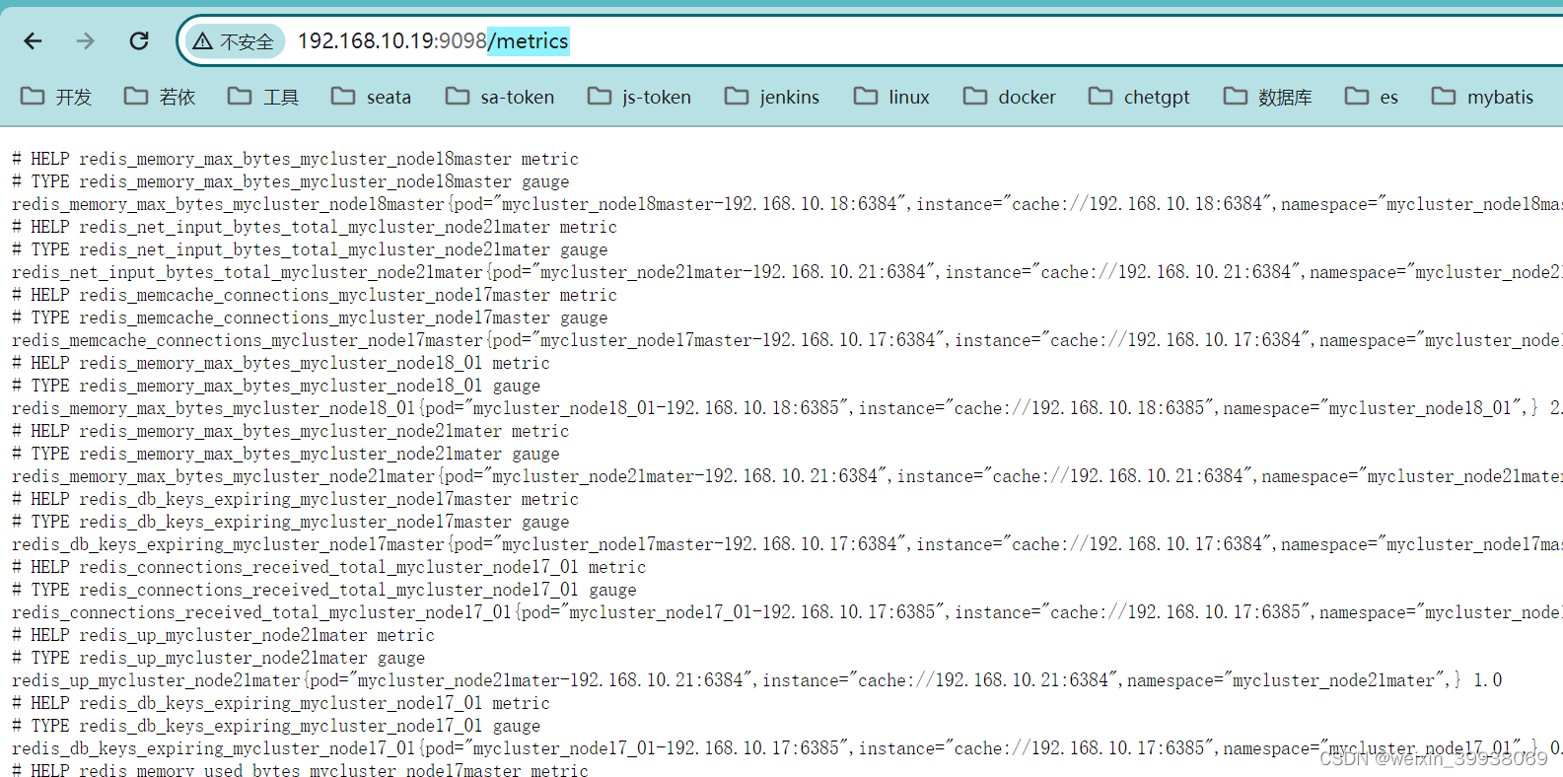Click the line '# TYPE redis_db_keys_expiring_mycluster_node17_01 gauge'
The width and height of the screenshot is (1563, 777).
click(x=276, y=726)
